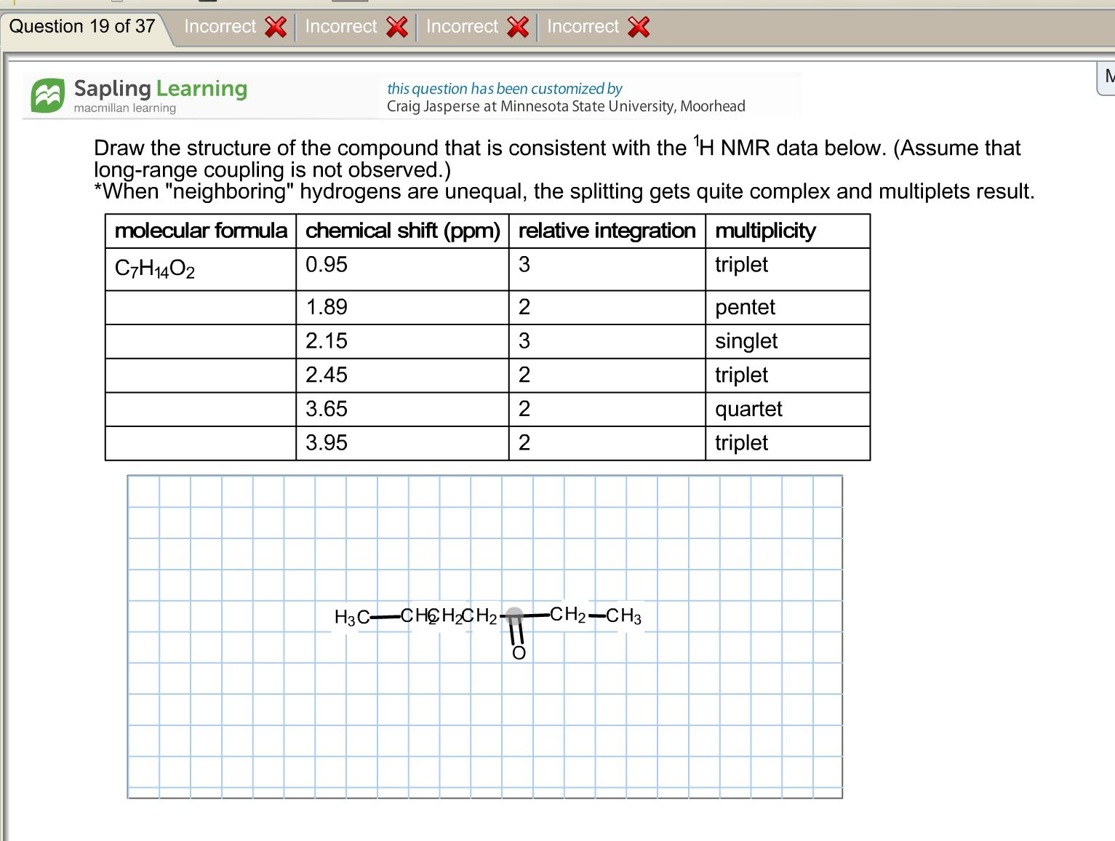Select the bond between the right CH2 and CH3

pyautogui.click(x=596, y=616)
